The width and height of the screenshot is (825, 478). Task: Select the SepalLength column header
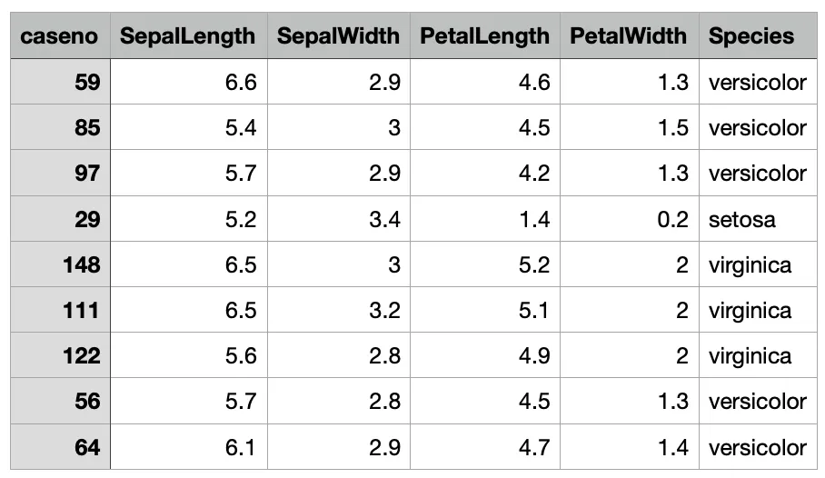click(x=188, y=36)
